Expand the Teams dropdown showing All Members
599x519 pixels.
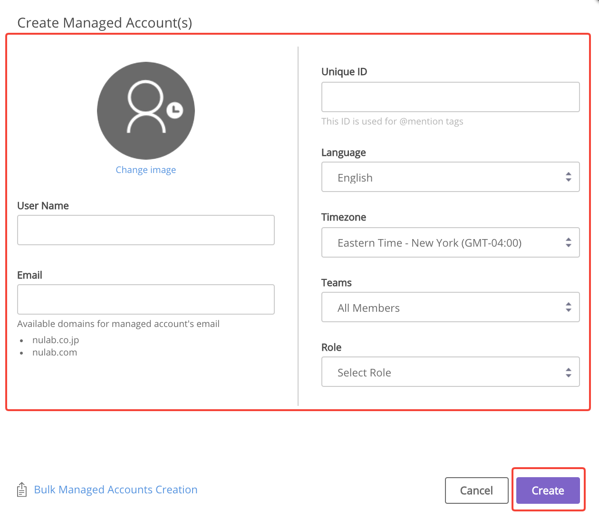tap(451, 307)
